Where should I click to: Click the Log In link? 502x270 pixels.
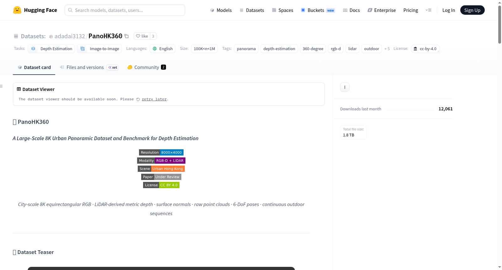pos(449,10)
